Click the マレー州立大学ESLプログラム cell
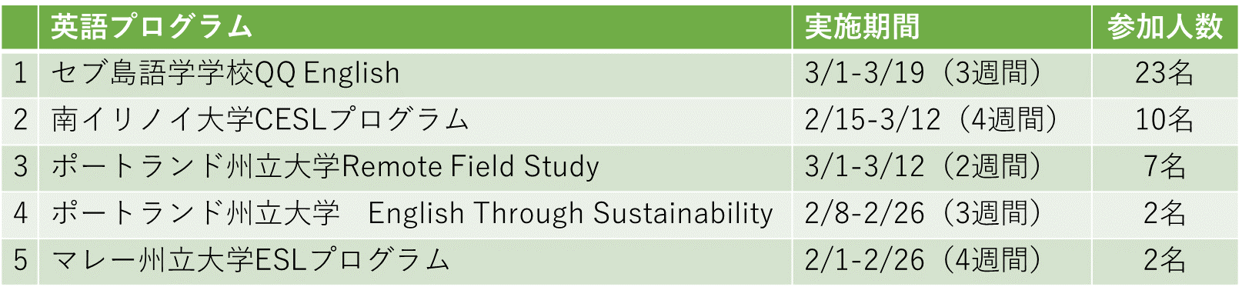 pyautogui.click(x=416, y=262)
